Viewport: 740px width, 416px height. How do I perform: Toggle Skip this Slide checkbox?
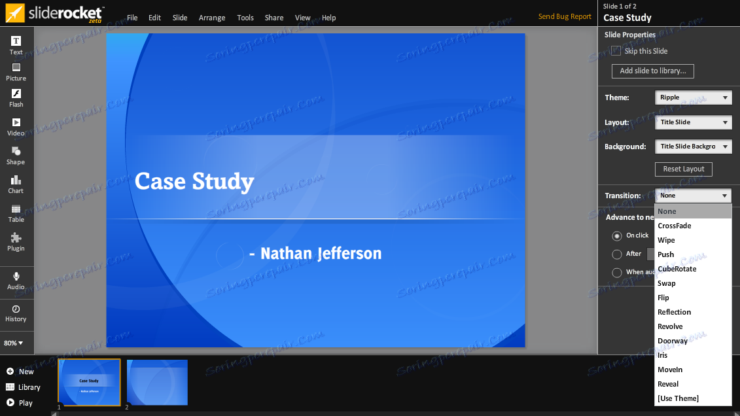pyautogui.click(x=616, y=51)
